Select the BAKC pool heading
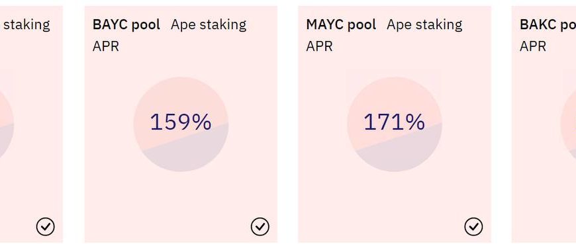The image size is (576, 252). pos(548,24)
